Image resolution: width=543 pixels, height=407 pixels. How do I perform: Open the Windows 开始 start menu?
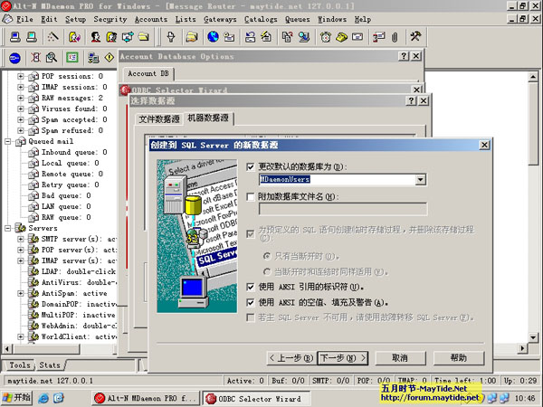pos(18,396)
